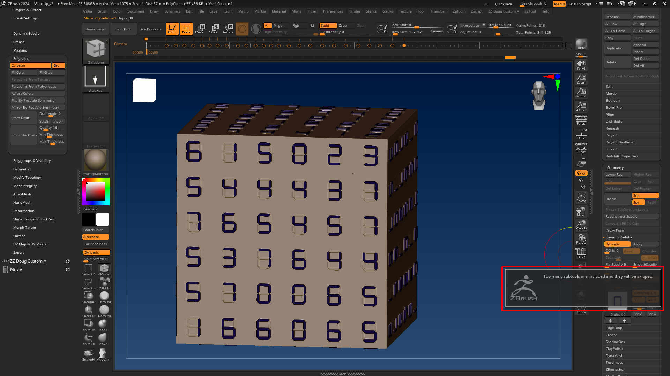Viewport: 670px width, 376px height.
Task: Toggle the PolyF wireframe icon
Action: click(x=581, y=253)
